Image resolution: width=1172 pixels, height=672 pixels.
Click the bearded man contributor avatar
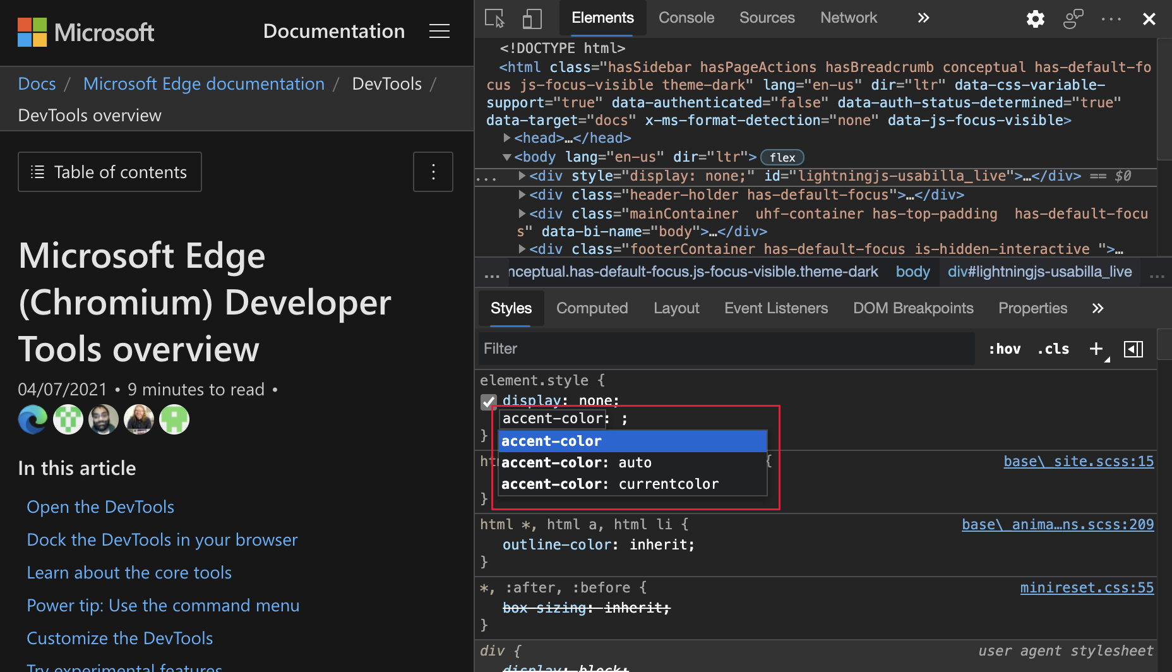pyautogui.click(x=104, y=419)
